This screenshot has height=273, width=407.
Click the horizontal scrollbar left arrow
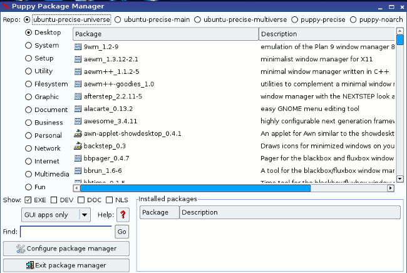coord(76,188)
